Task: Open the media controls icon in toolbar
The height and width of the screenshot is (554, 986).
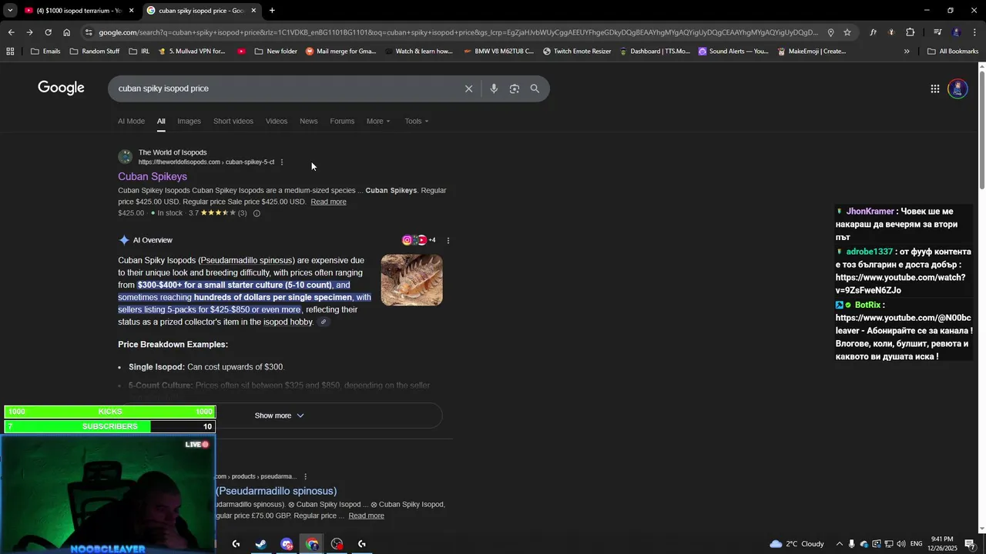Action: point(937,32)
